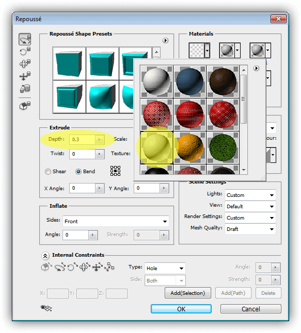301x333 pixels.
Task: Click the bend reference point grid icon
Action: tap(115, 171)
